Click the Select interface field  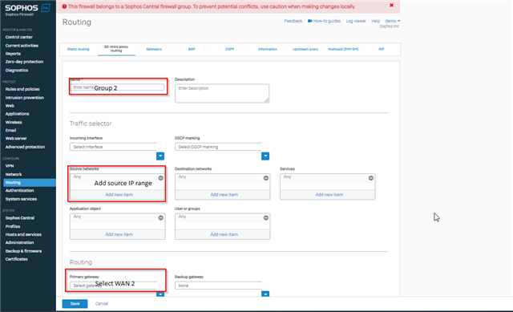point(113,147)
